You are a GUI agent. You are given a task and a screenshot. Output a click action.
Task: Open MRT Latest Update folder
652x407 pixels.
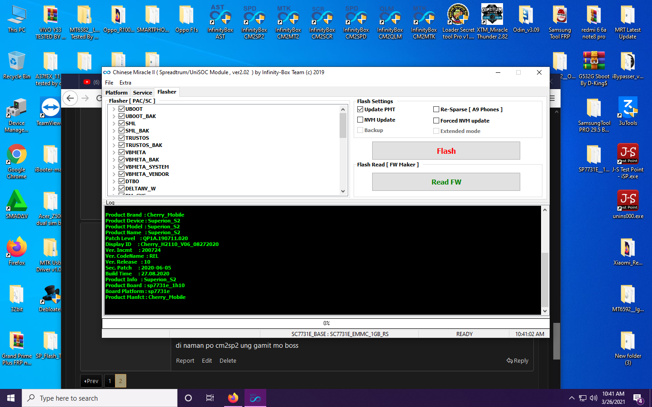pos(628,22)
